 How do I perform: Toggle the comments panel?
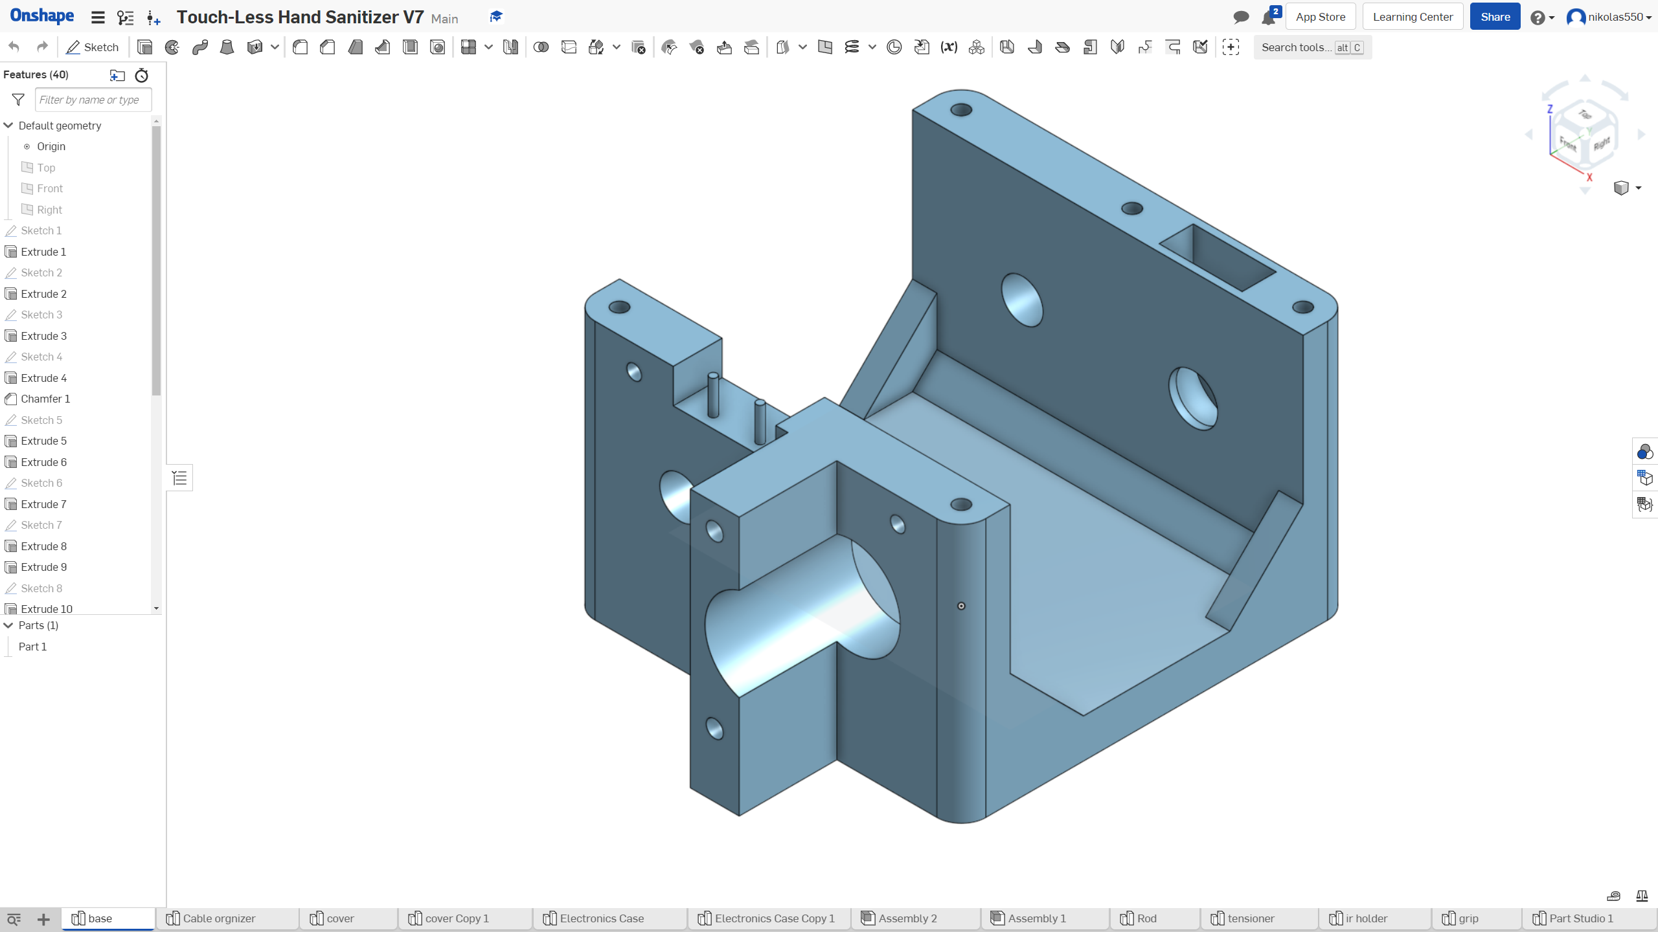(1239, 16)
